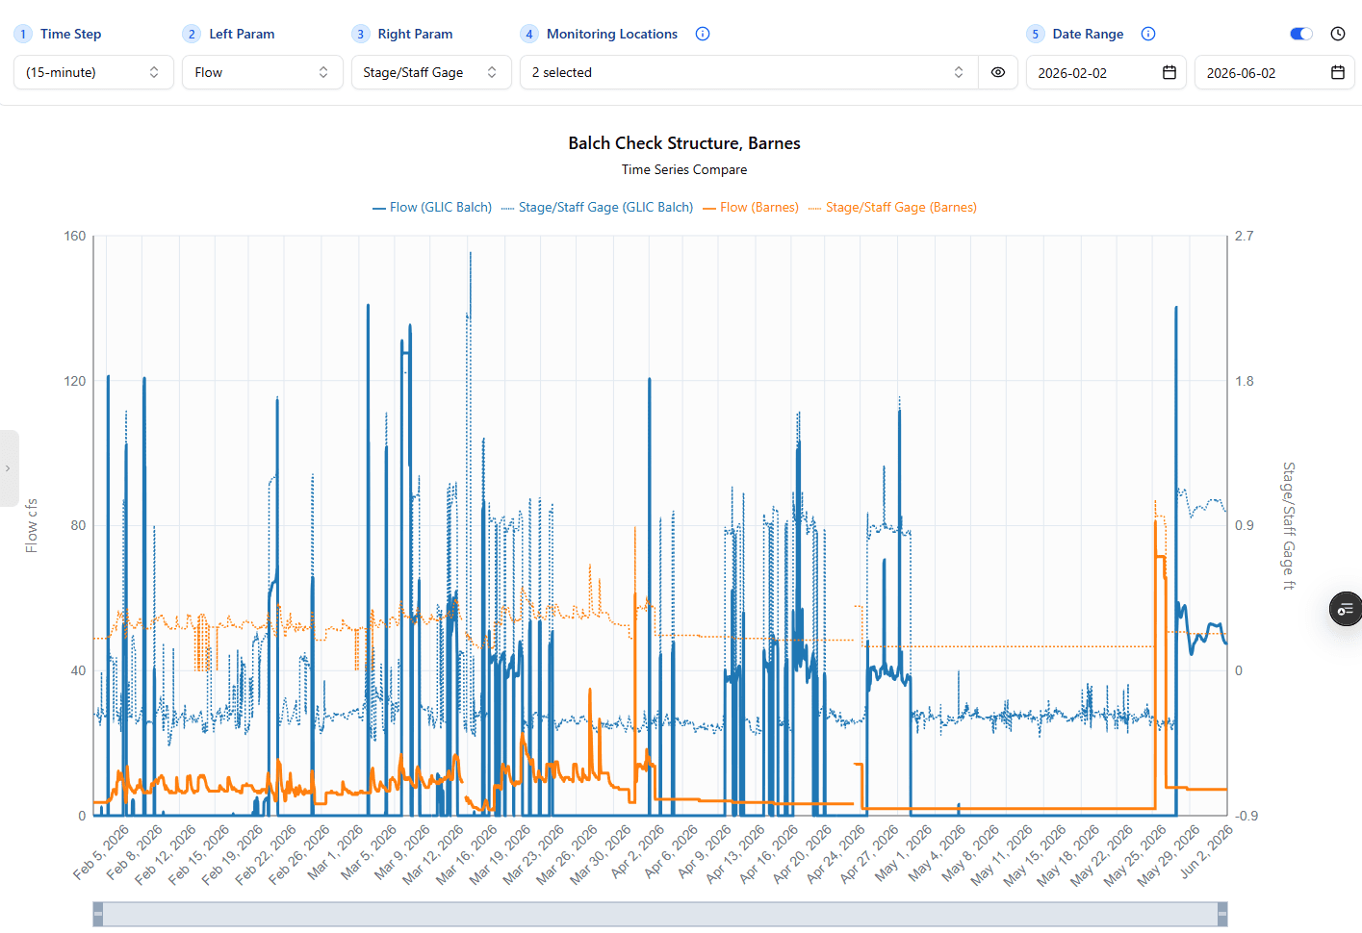Click the Monitoring Locations label
1362x933 pixels.
pyautogui.click(x=612, y=34)
